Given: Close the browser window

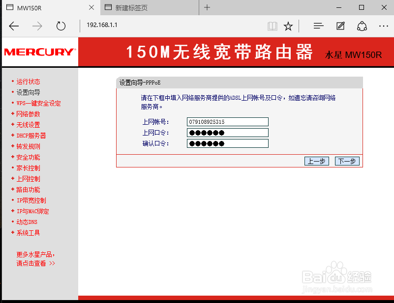Looking at the screenshot, I should pos(384,7).
